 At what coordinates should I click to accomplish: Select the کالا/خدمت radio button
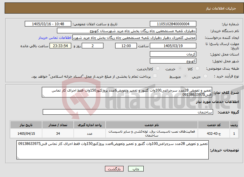pyautogui.click(x=158, y=68)
